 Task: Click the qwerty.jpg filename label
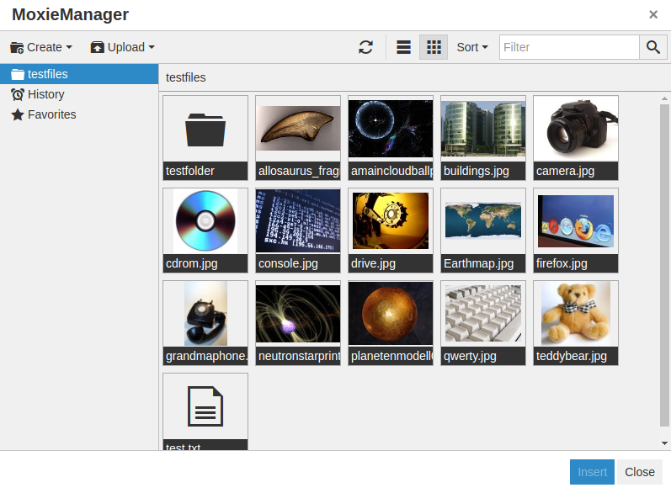tap(470, 356)
